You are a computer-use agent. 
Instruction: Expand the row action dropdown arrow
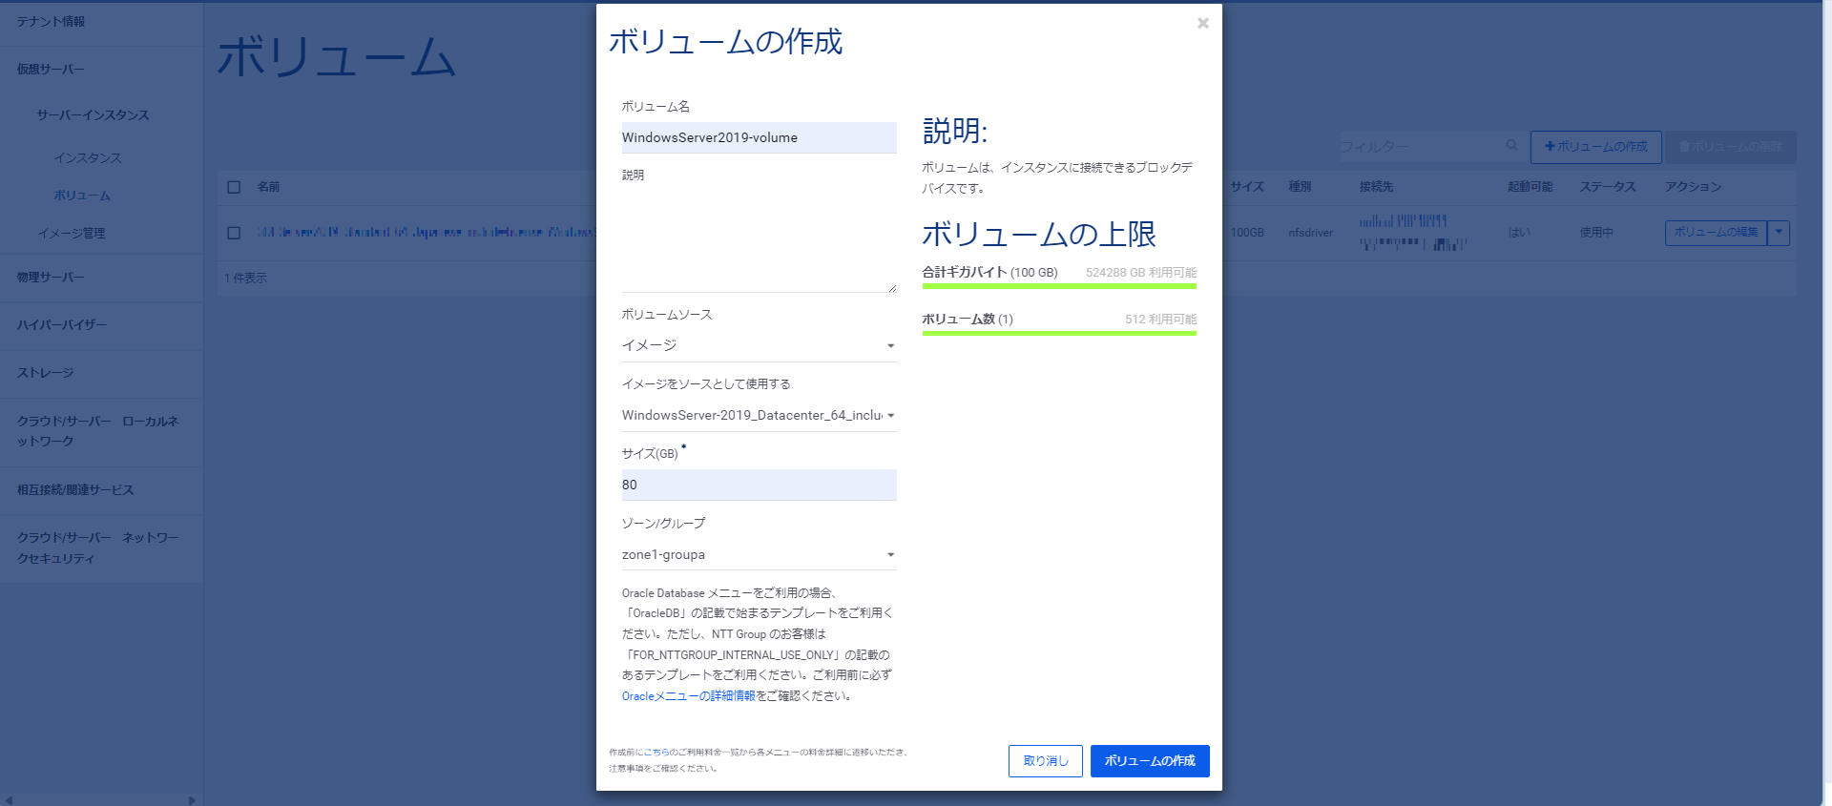click(1779, 233)
